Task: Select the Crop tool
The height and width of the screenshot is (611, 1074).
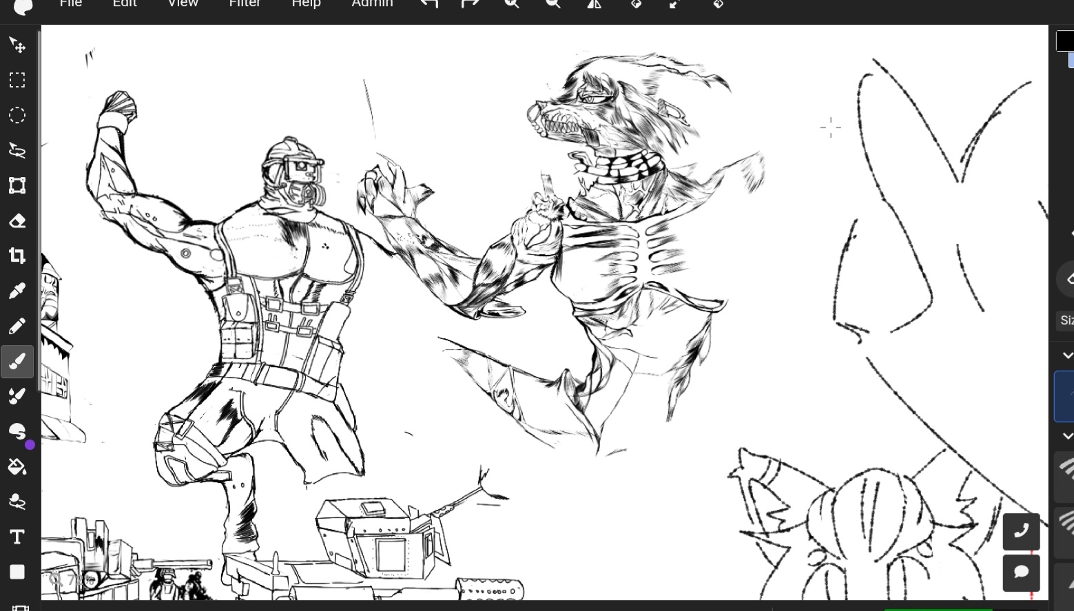Action: coord(17,256)
